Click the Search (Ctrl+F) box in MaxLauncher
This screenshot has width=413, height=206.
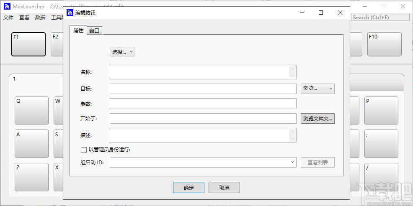coord(380,18)
